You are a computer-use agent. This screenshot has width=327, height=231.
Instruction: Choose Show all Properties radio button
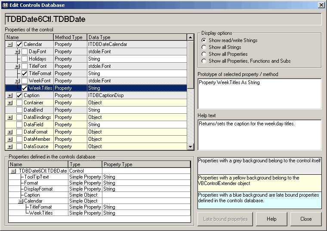204,54
